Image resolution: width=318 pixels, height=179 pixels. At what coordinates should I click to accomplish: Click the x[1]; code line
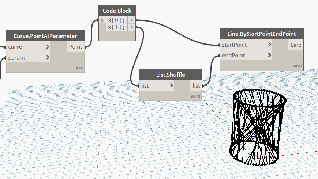pos(116,27)
